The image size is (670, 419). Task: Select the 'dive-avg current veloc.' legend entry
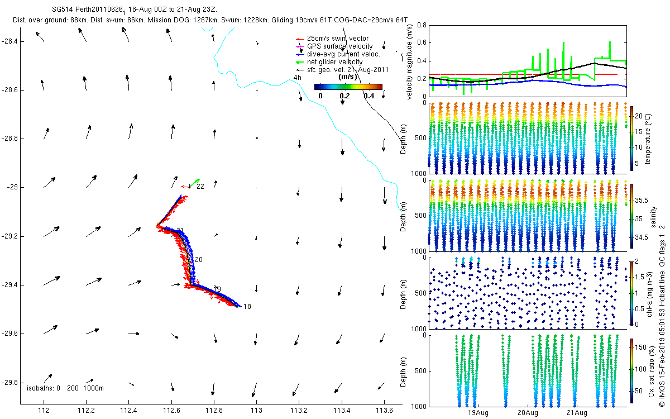pyautogui.click(x=343, y=54)
